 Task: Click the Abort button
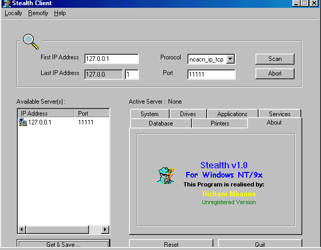point(275,73)
